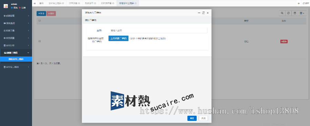Click the red delete button in table row
The height and width of the screenshot is (126, 310).
(x=284, y=41)
